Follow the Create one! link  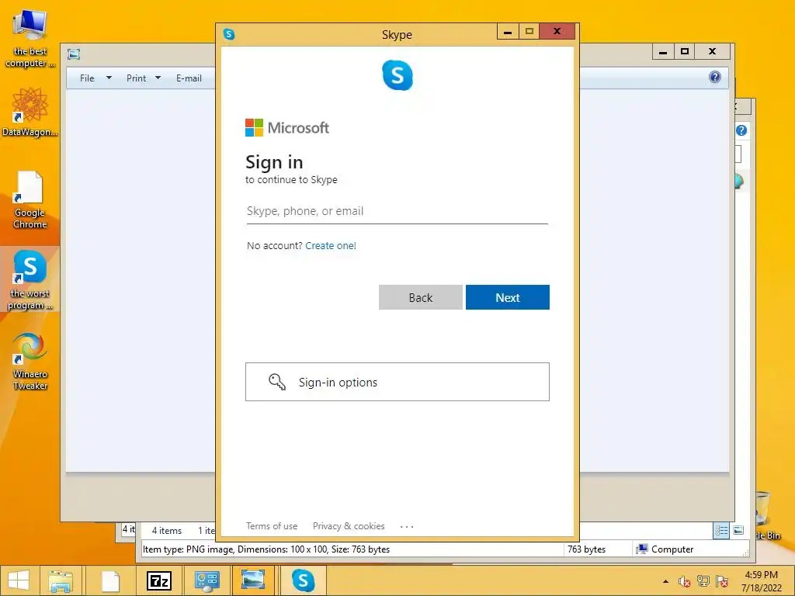[331, 245]
